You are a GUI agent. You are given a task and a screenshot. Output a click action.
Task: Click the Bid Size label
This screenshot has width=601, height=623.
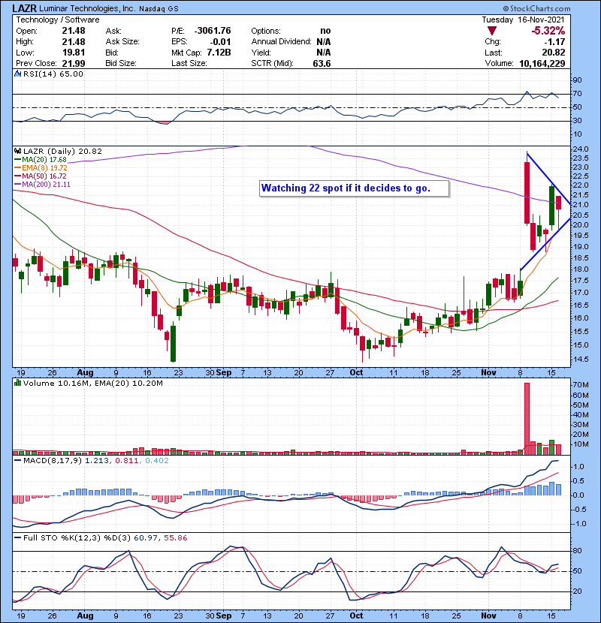[x=121, y=63]
